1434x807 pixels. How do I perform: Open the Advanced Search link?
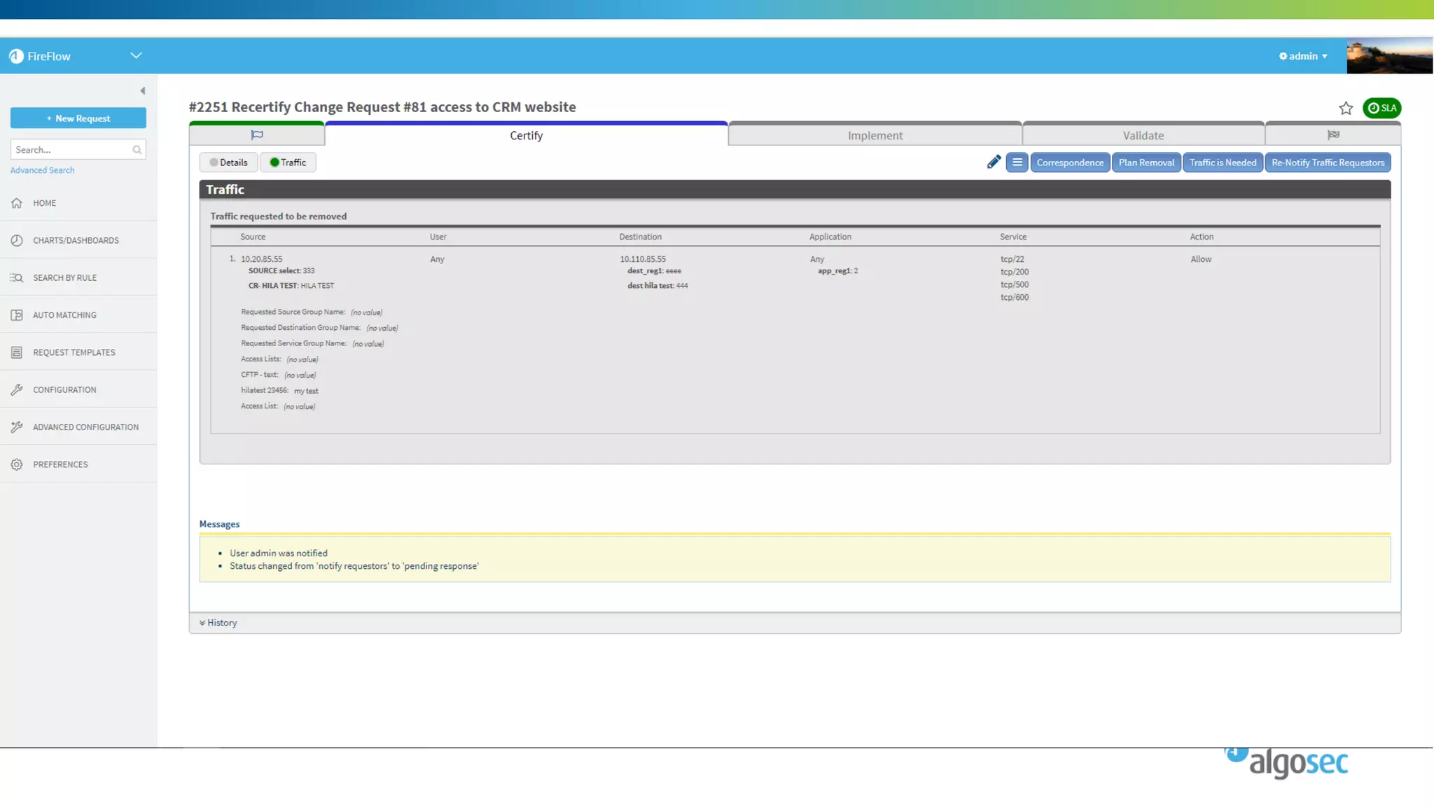pyautogui.click(x=42, y=170)
